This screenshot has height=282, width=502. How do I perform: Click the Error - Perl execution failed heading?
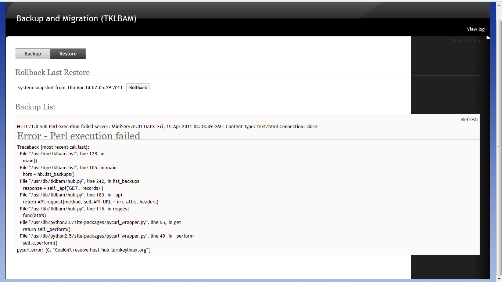[79, 136]
